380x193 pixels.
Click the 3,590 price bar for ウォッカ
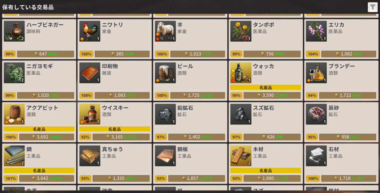(x=272, y=95)
